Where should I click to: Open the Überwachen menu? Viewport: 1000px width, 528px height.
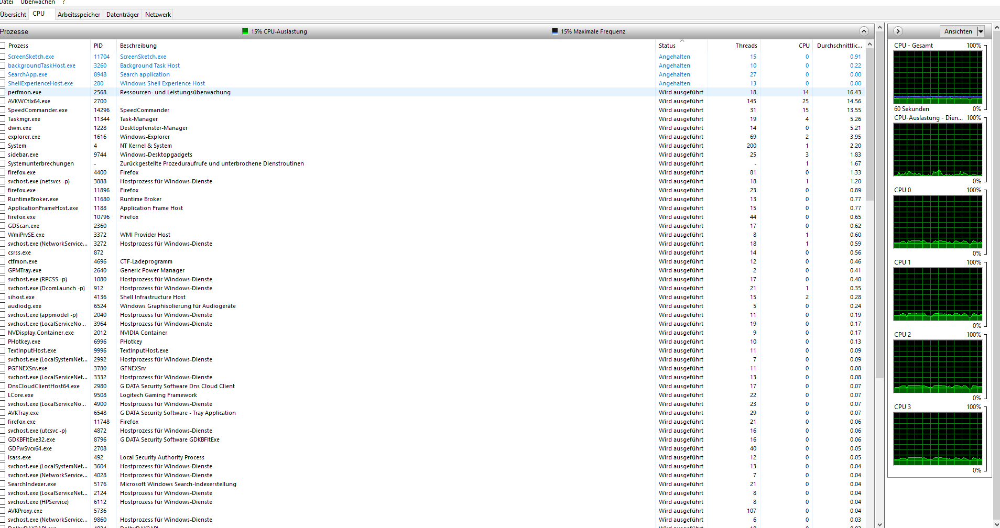pyautogui.click(x=38, y=2)
